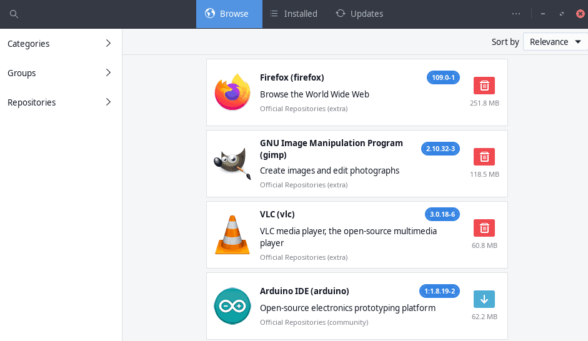The width and height of the screenshot is (588, 341).
Task: Select the Arduino version badge 1:1.8.19-2
Action: 439,291
